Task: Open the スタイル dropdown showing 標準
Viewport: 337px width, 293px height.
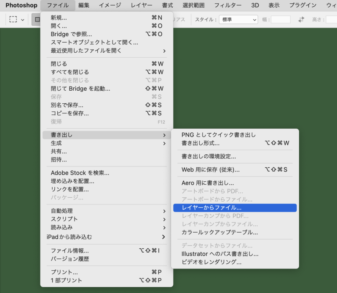Action: [238, 19]
